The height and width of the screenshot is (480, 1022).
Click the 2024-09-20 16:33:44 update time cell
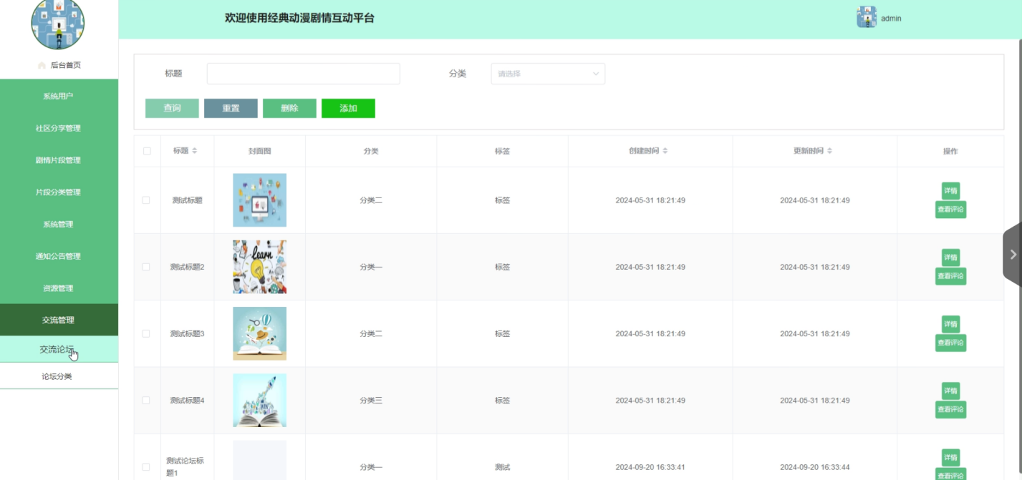pyautogui.click(x=815, y=467)
